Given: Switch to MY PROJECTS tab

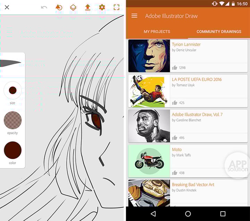Looking at the screenshot, I should [157, 32].
